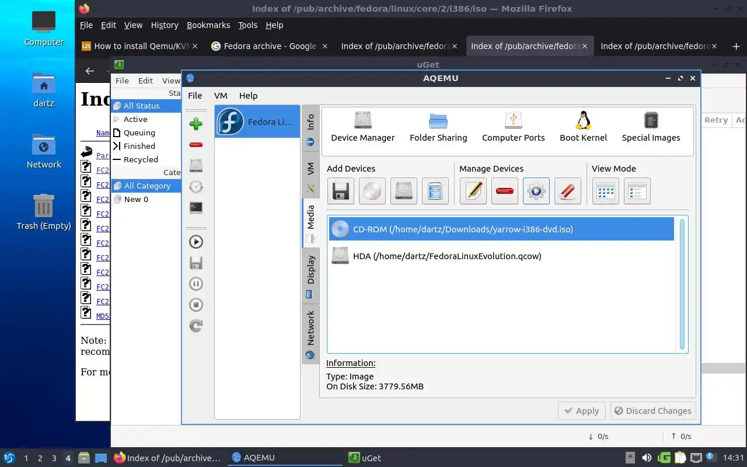
Task: Click the red minus delete VM icon in the AQEMU sidebar
Action: (196, 145)
